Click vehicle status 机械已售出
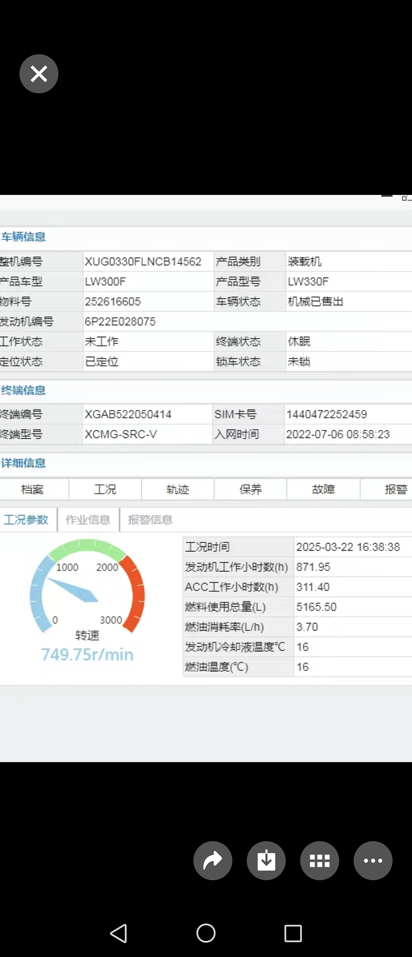Screen dimensions: 412x957 [x=315, y=302]
